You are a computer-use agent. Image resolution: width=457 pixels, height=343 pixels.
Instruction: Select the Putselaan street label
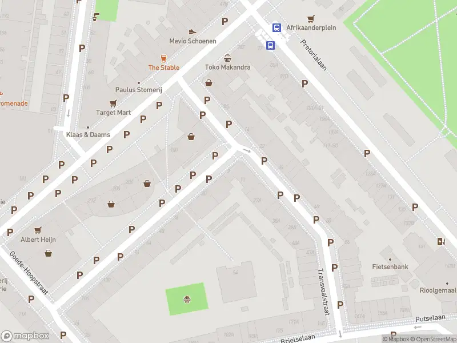click(x=430, y=318)
